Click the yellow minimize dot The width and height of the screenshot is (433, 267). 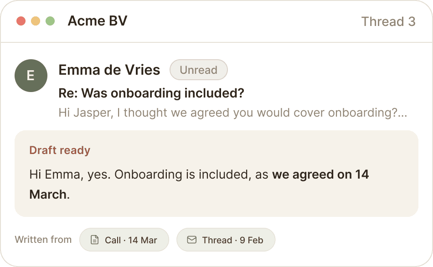coord(36,21)
